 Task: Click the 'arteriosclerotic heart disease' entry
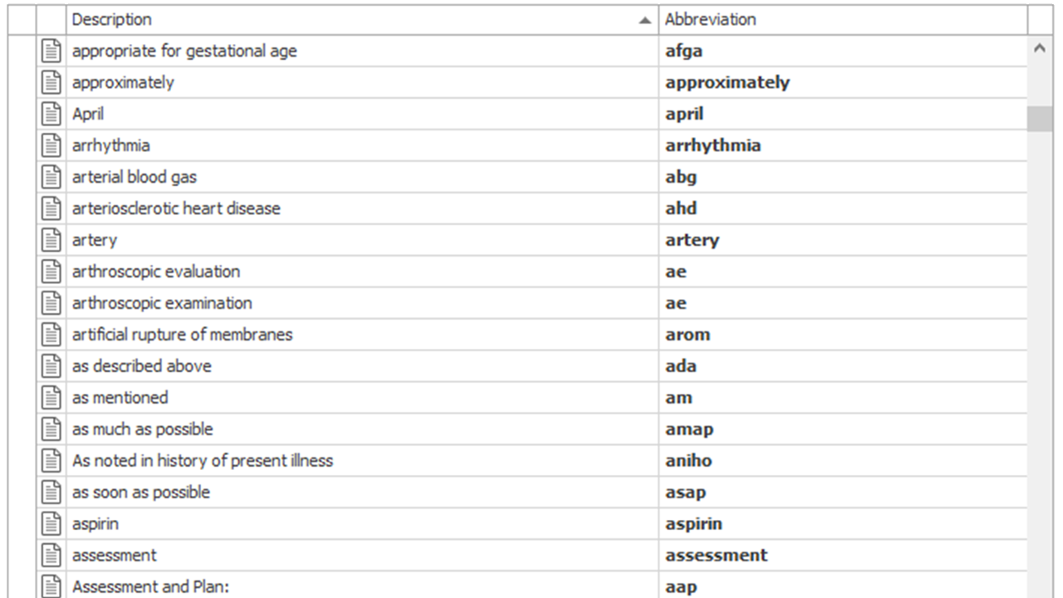click(176, 208)
